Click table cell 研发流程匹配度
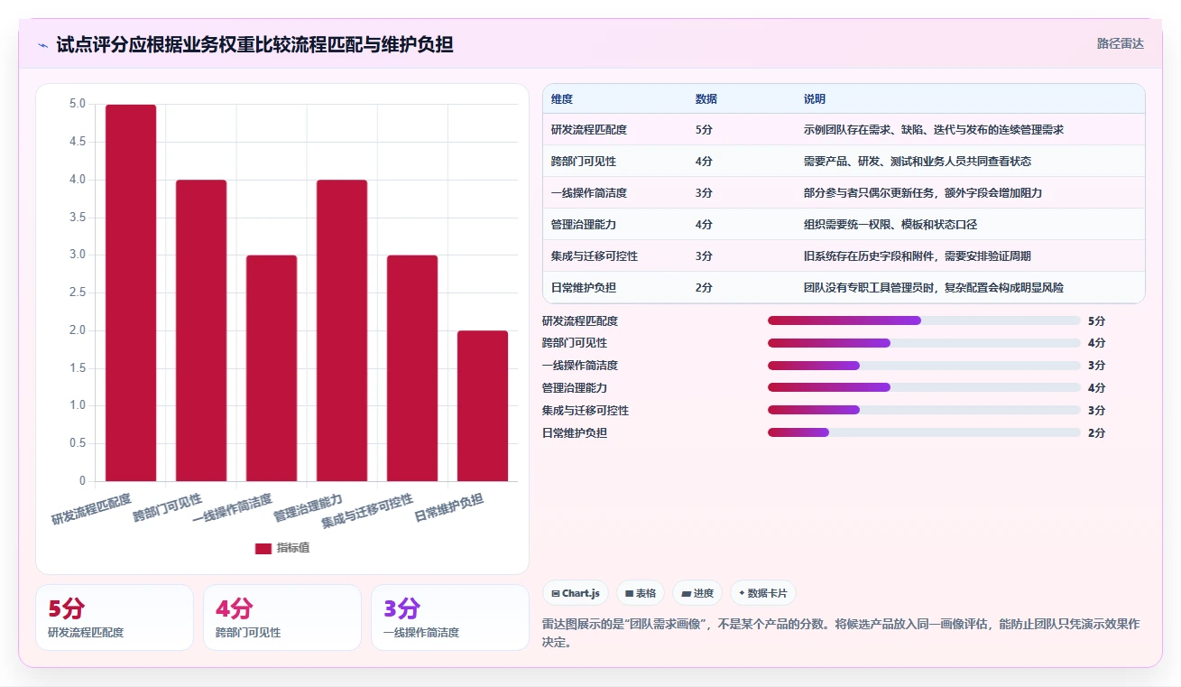Screen dimensions: 1181x687 (x=589, y=130)
